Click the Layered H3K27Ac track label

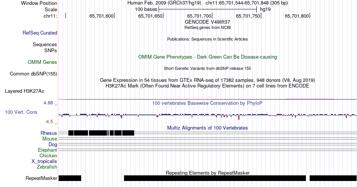coord(24,91)
